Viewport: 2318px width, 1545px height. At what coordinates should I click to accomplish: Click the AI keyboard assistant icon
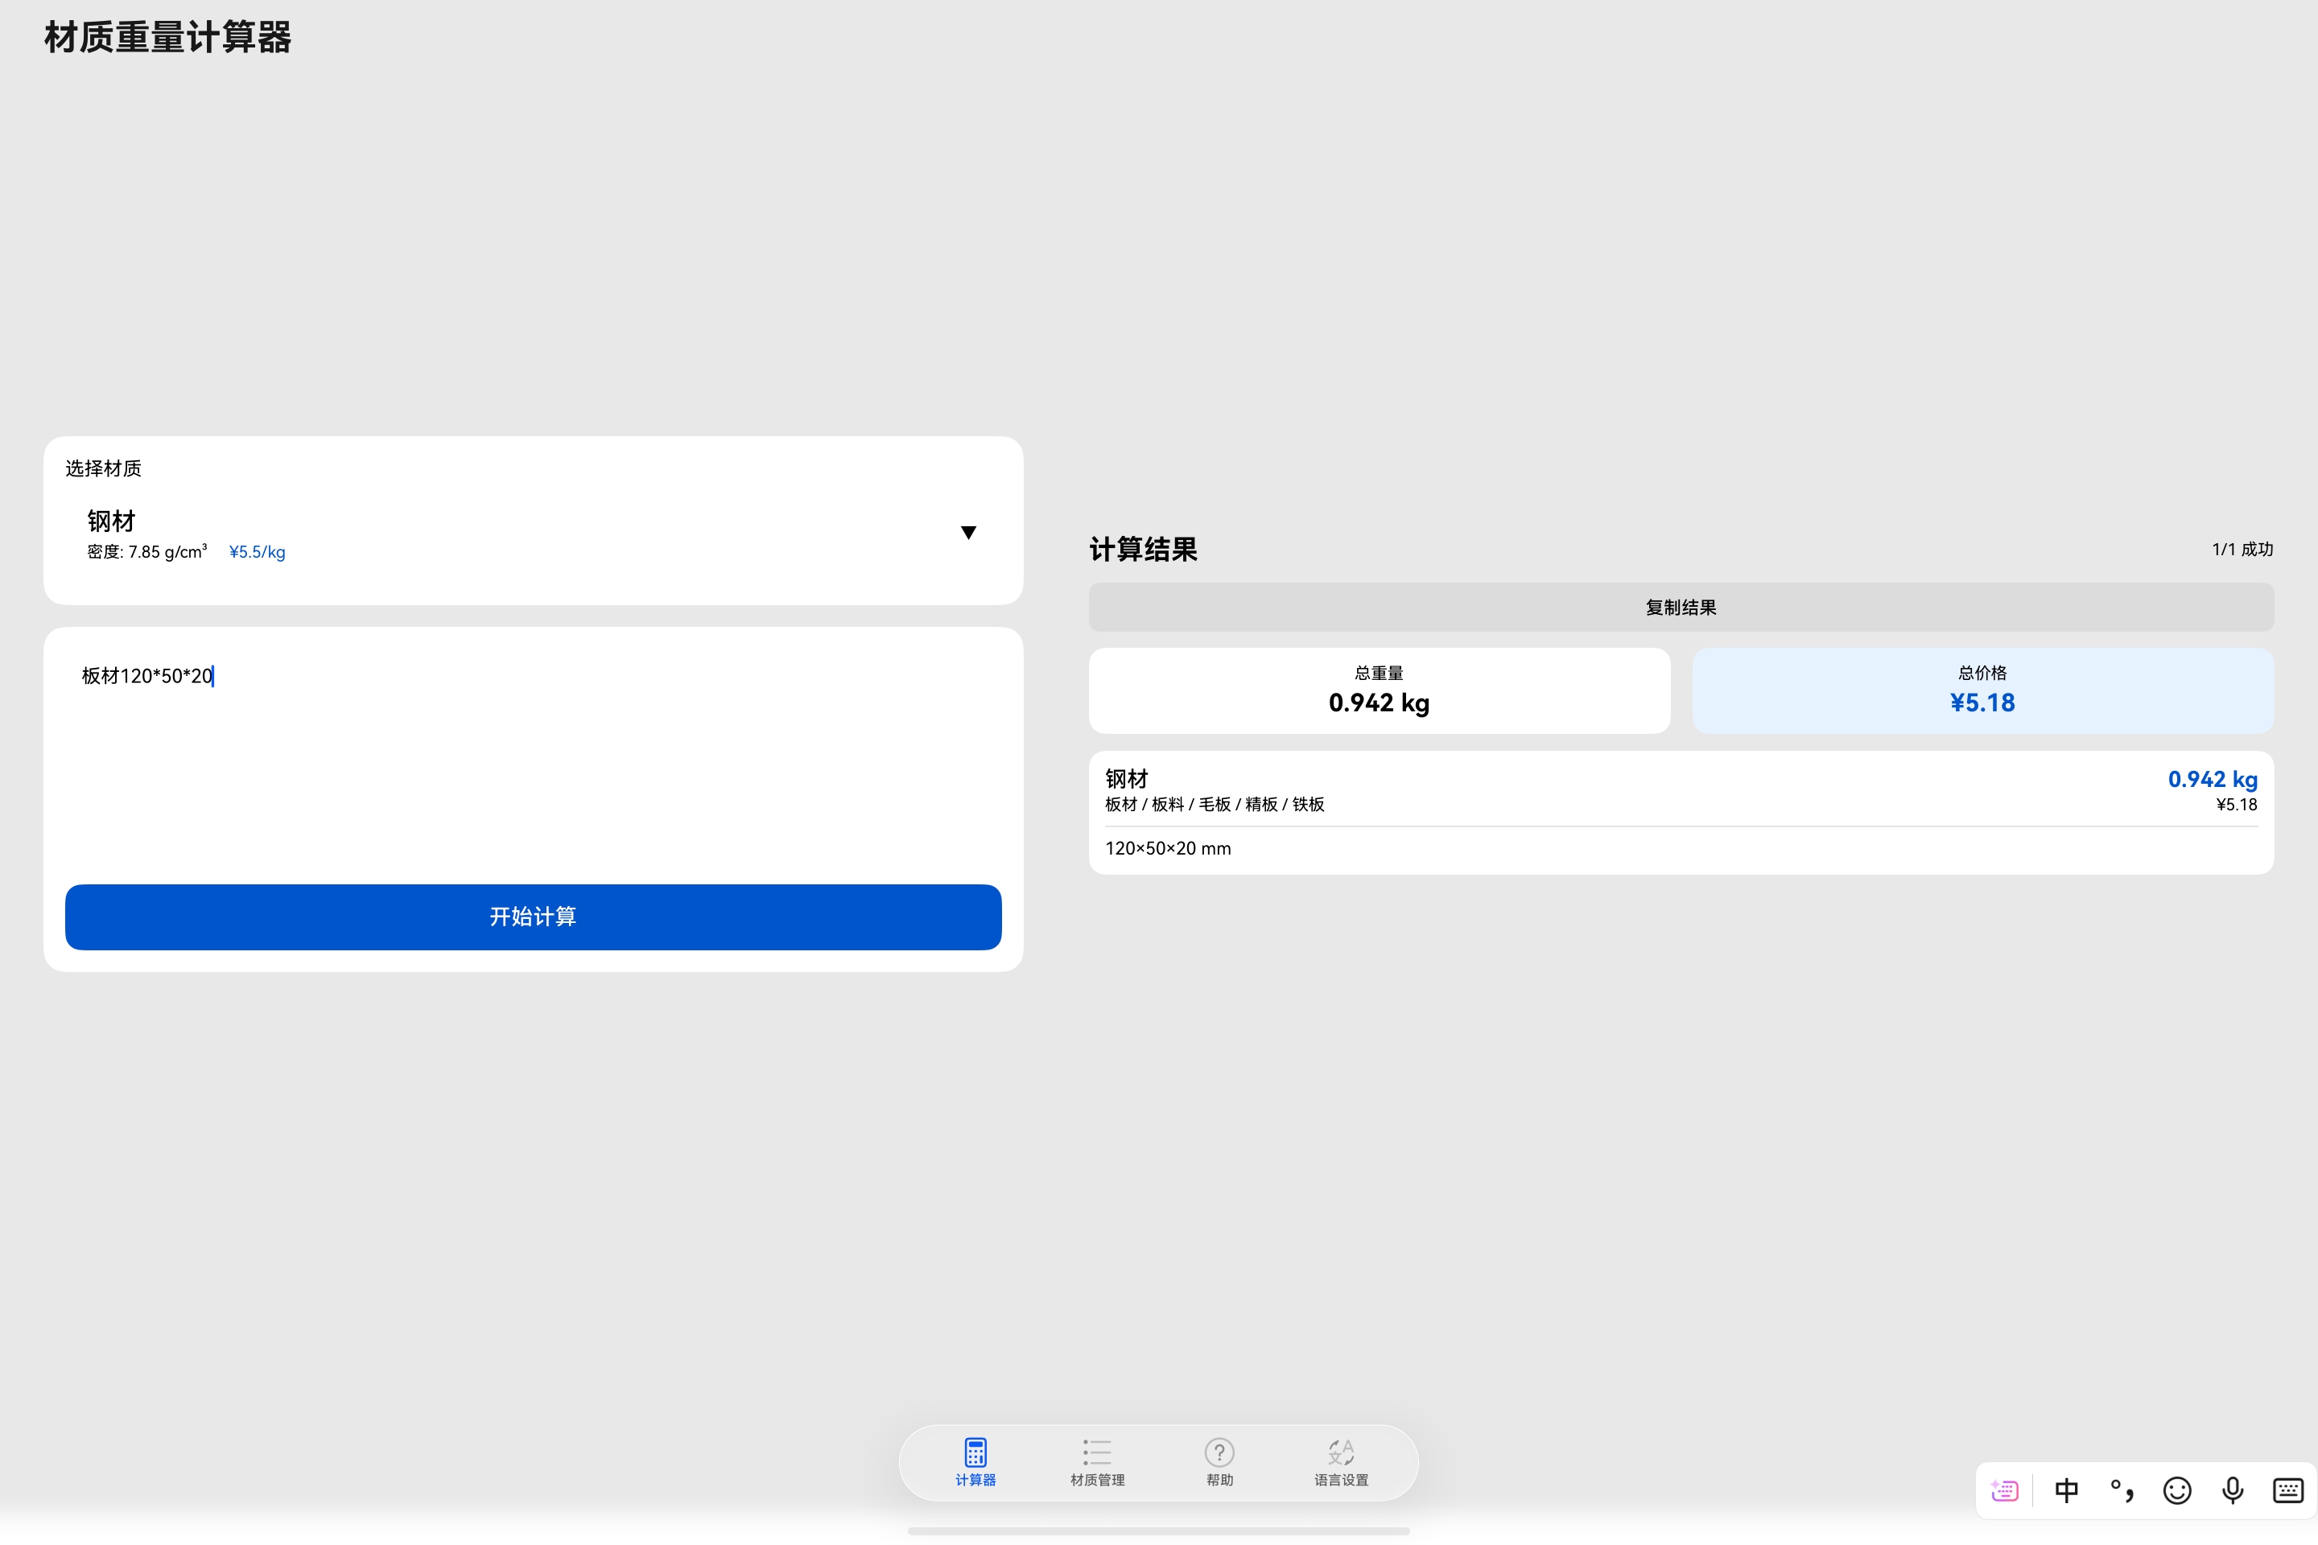point(2005,1489)
